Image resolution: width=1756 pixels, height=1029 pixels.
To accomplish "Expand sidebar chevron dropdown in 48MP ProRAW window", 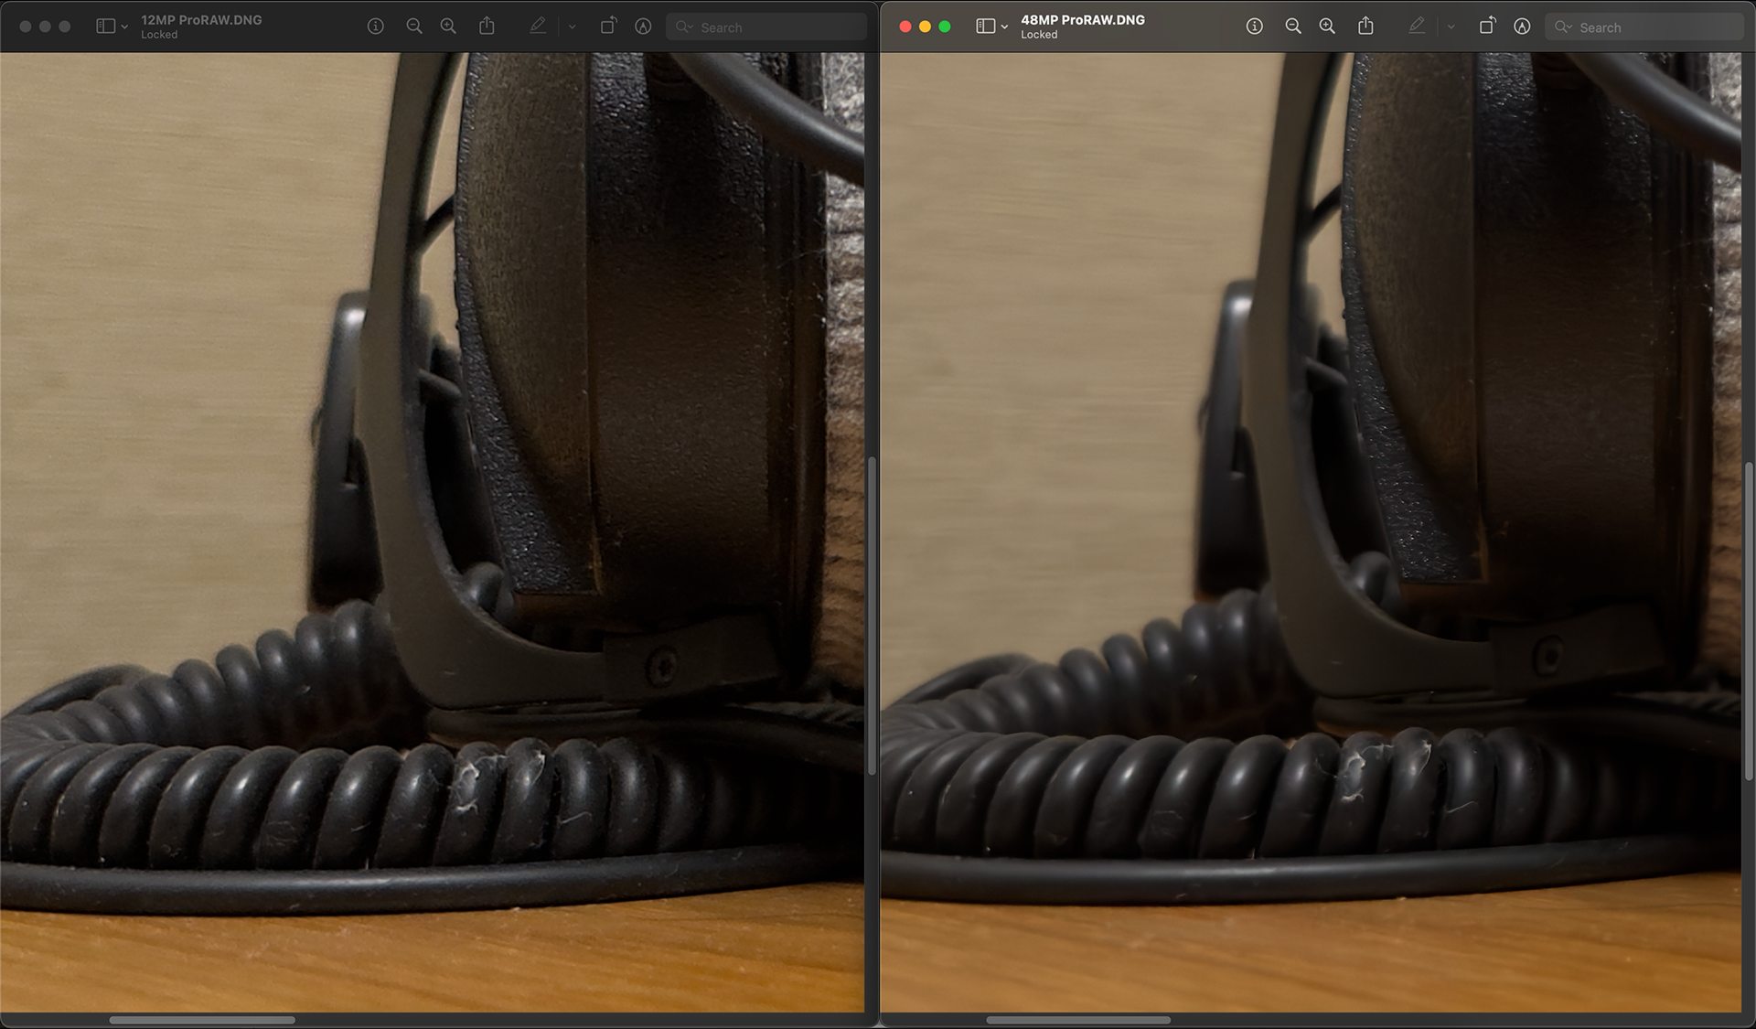I will pos(1005,27).
